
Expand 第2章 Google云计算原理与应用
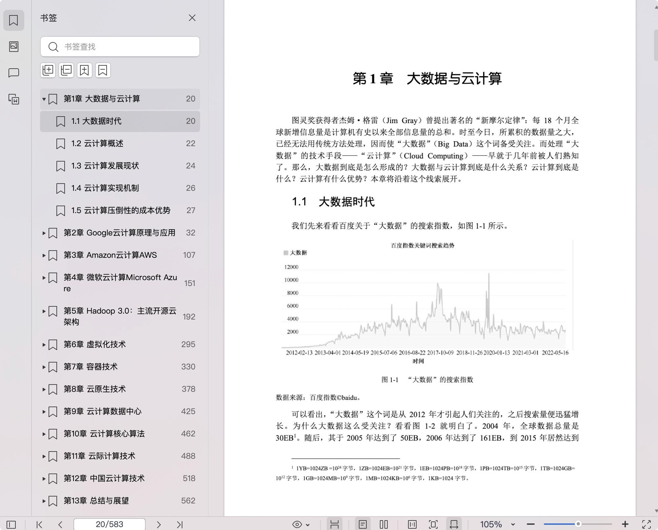coord(44,233)
